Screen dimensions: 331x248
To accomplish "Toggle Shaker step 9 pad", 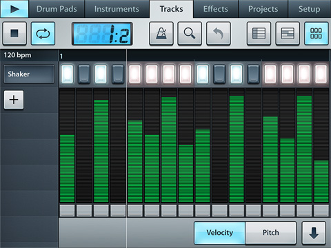I will 203,74.
